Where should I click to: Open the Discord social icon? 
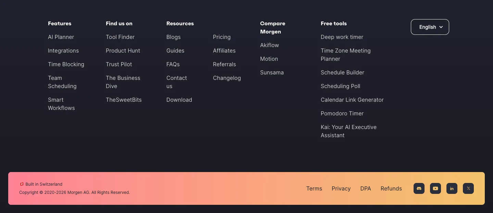click(419, 188)
